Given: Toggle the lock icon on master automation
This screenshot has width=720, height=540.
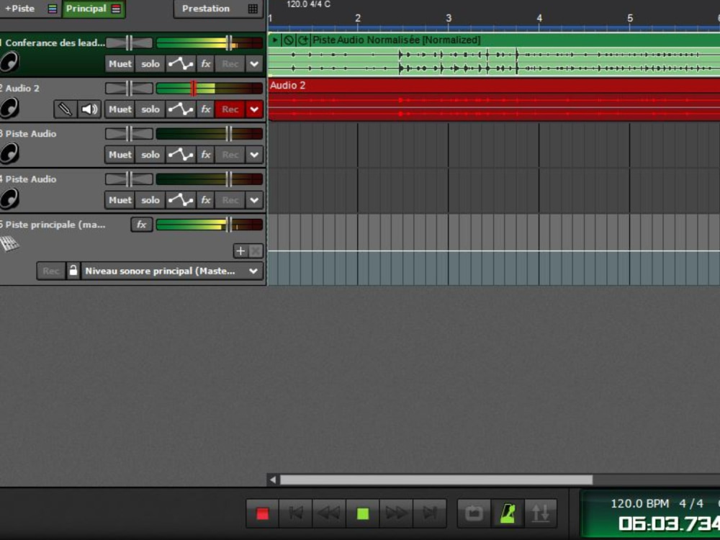Looking at the screenshot, I should pos(73,271).
